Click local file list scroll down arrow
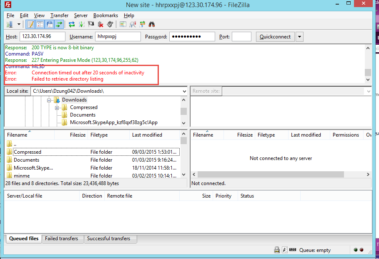The height and width of the screenshot is (259, 379). coord(184,175)
